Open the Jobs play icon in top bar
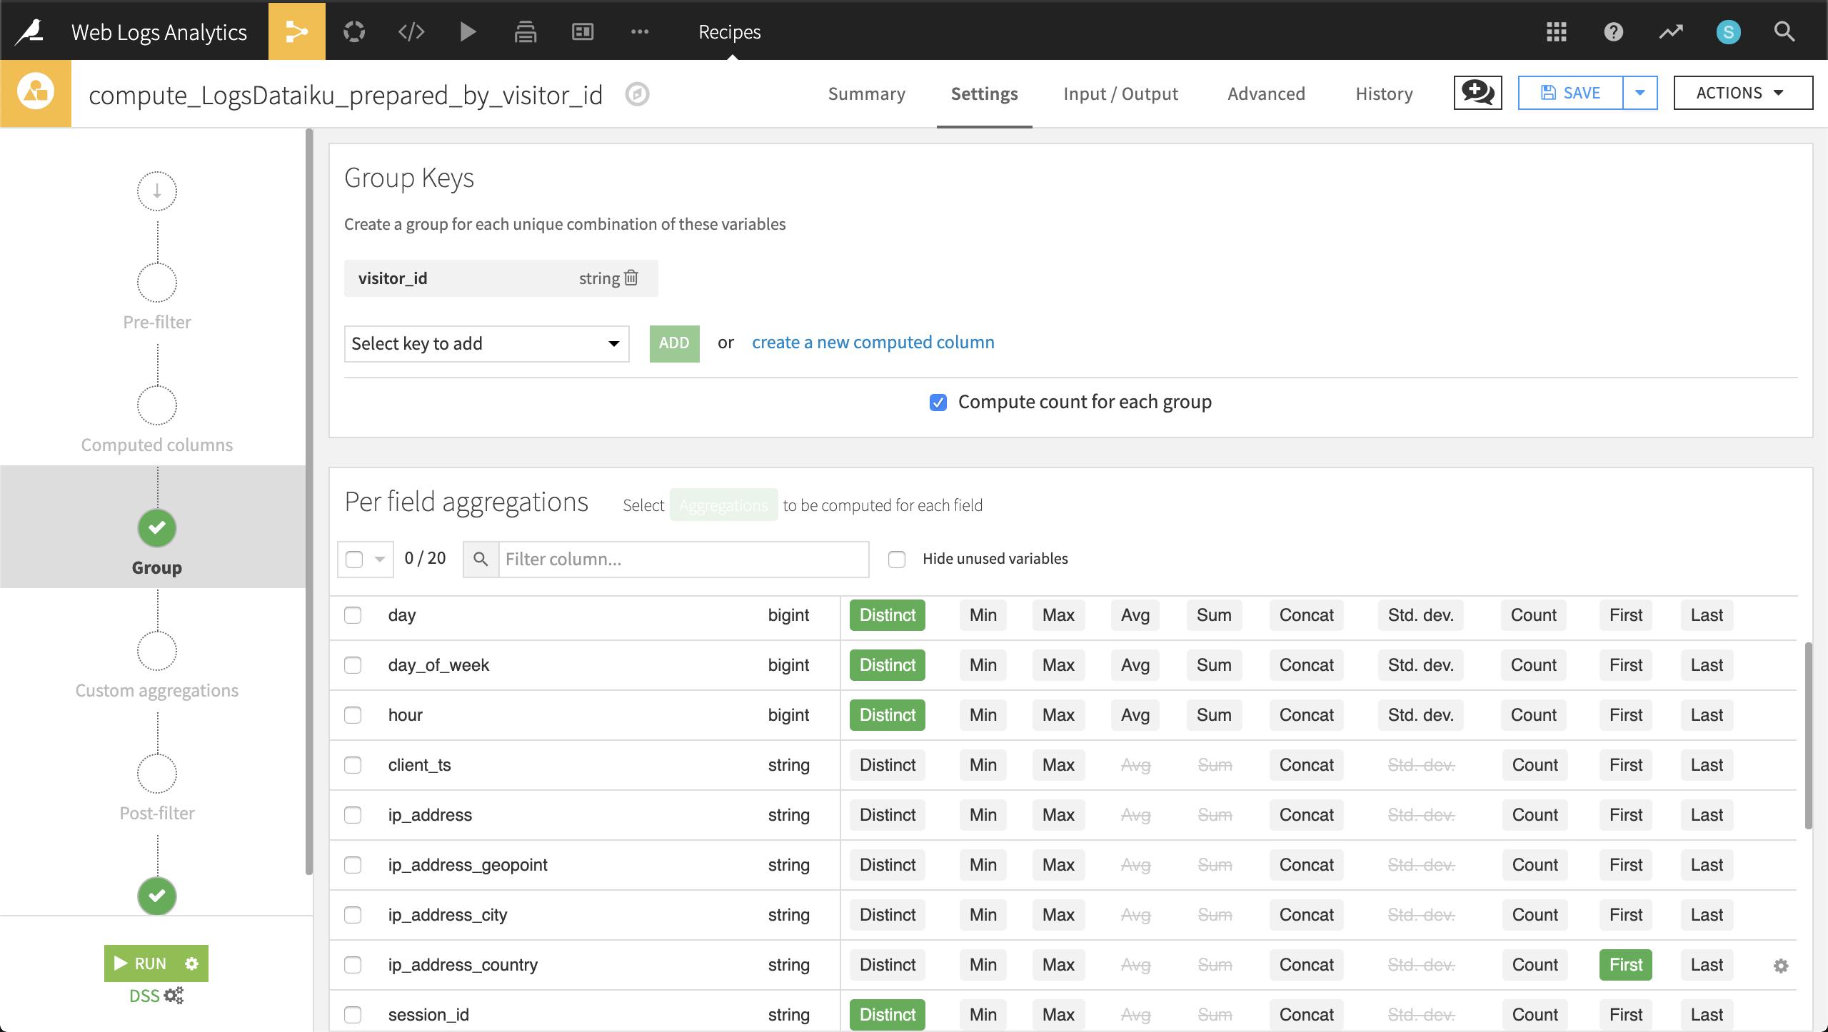 (468, 31)
